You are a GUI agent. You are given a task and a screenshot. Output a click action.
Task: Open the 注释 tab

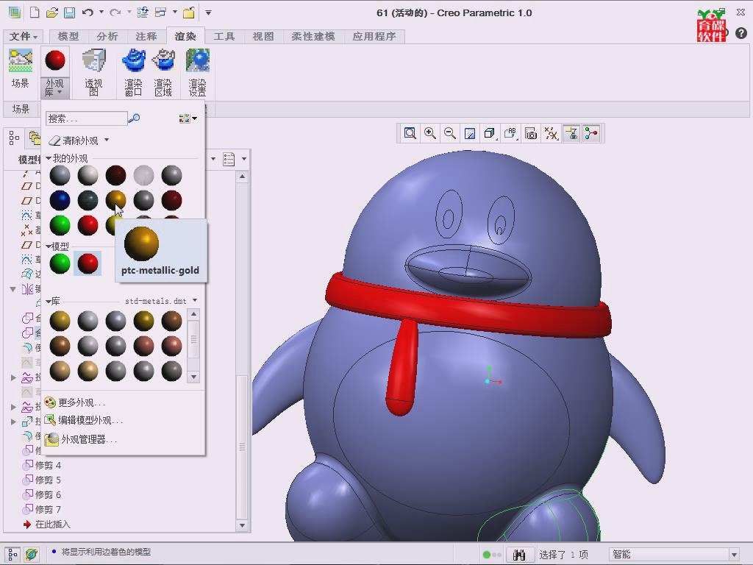pyautogui.click(x=146, y=37)
